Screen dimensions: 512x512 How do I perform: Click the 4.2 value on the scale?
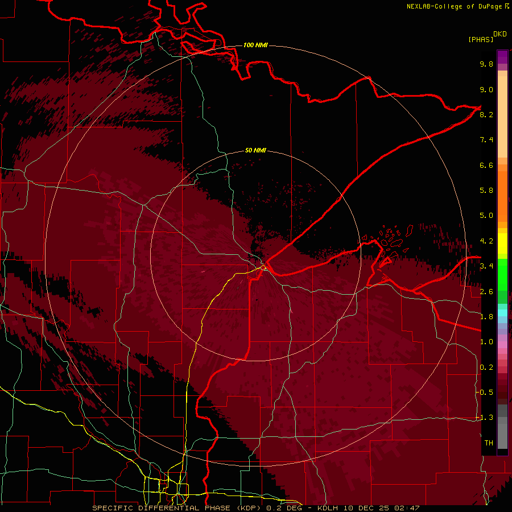tap(486, 241)
